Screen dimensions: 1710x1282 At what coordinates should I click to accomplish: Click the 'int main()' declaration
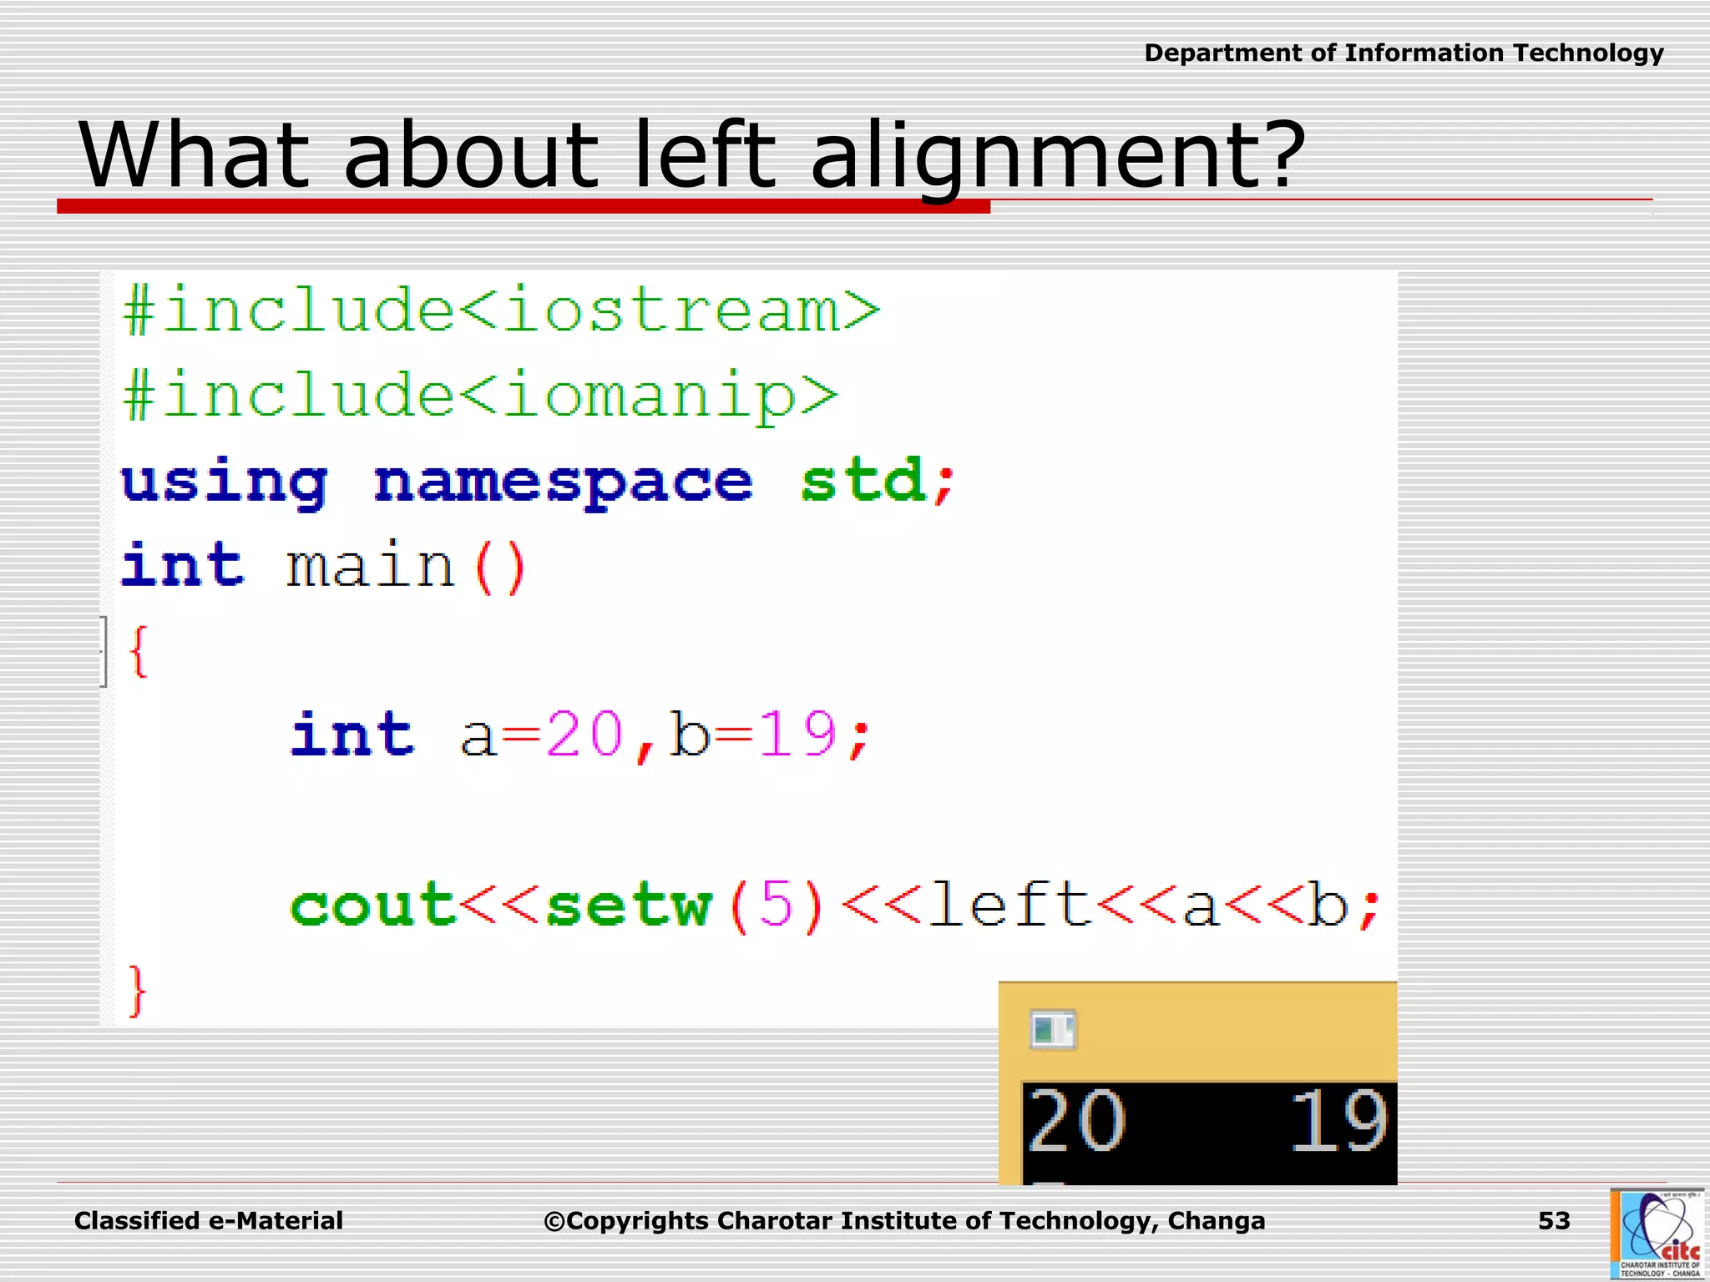coord(324,567)
